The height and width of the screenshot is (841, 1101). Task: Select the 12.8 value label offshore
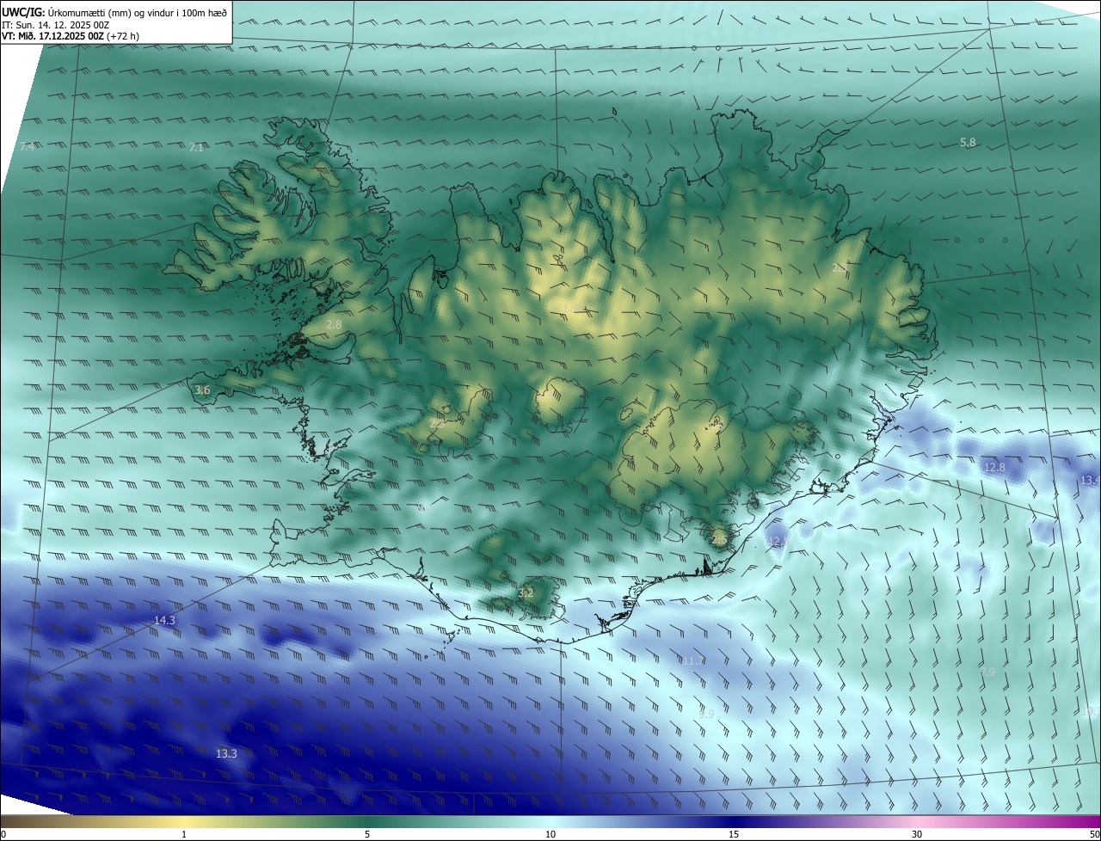[994, 468]
